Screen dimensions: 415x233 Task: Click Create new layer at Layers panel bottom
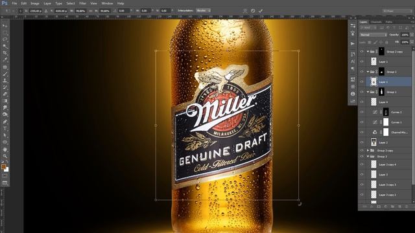[x=399, y=206]
